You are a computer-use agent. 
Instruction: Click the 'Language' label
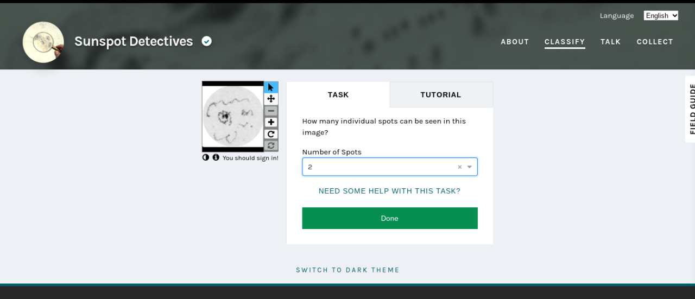pyautogui.click(x=617, y=16)
